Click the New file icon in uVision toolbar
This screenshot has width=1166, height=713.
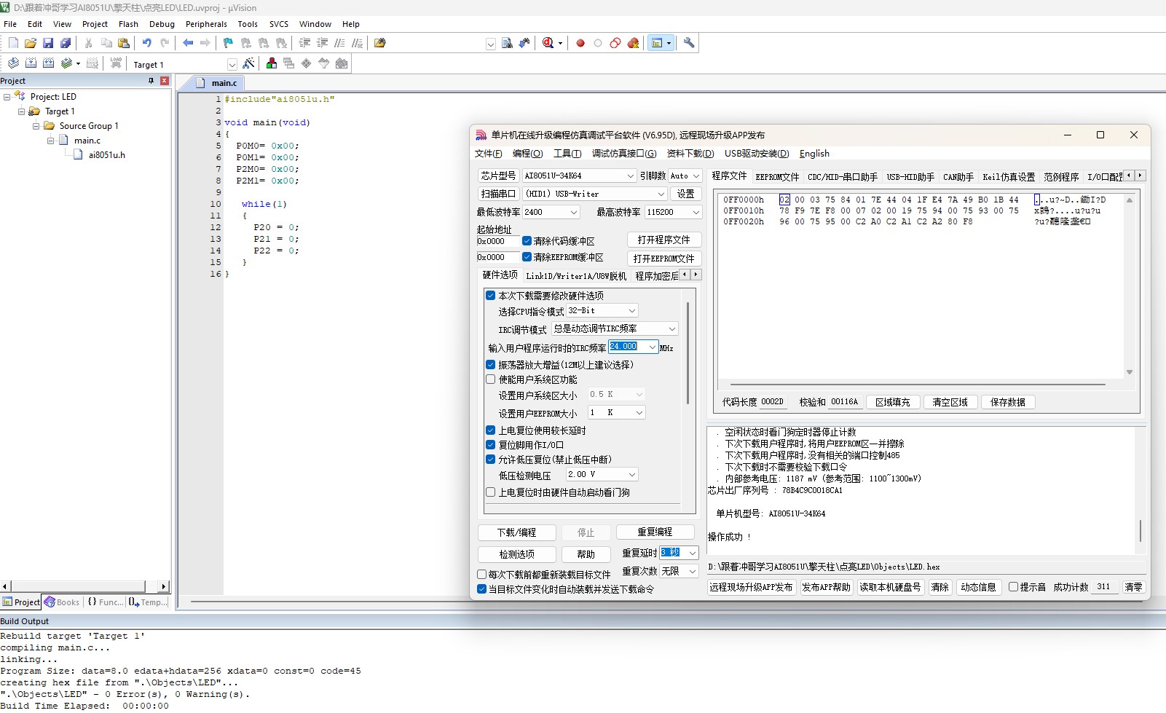(x=13, y=44)
